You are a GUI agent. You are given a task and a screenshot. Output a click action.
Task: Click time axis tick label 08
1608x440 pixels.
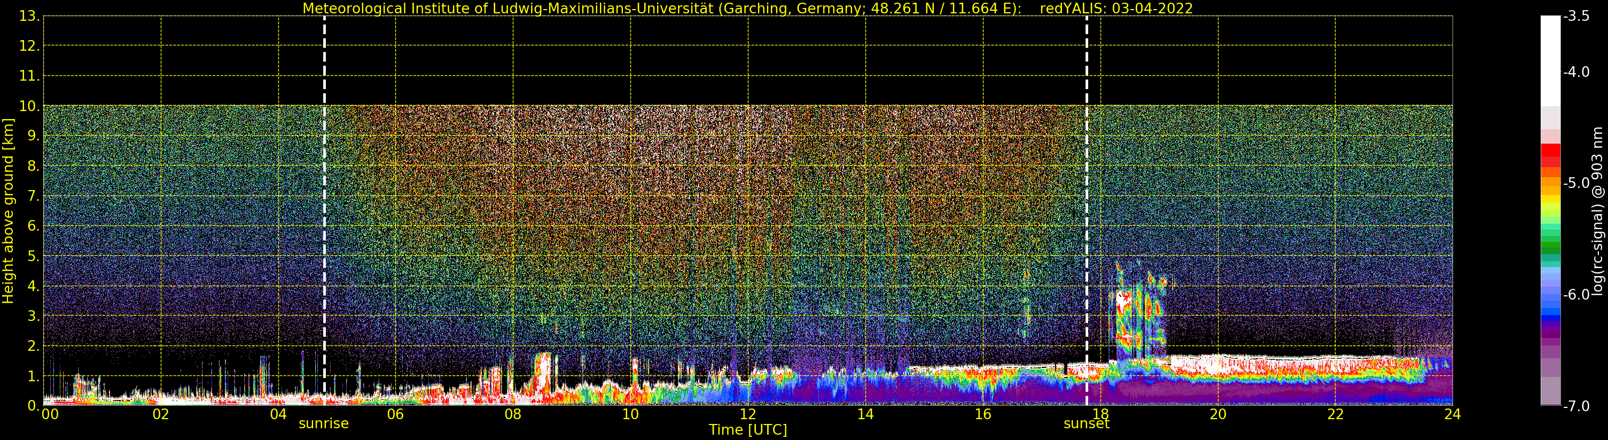tap(513, 414)
